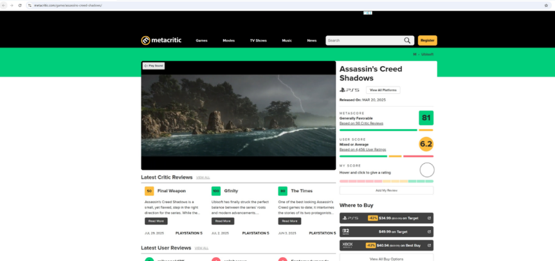Click the Metacritic logo
The height and width of the screenshot is (261, 555).
[161, 40]
